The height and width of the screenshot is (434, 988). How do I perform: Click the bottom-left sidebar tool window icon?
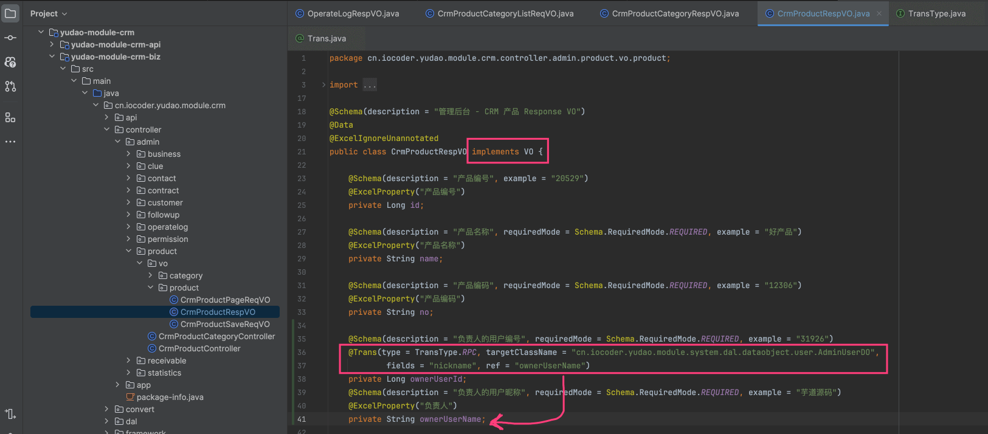click(10, 414)
